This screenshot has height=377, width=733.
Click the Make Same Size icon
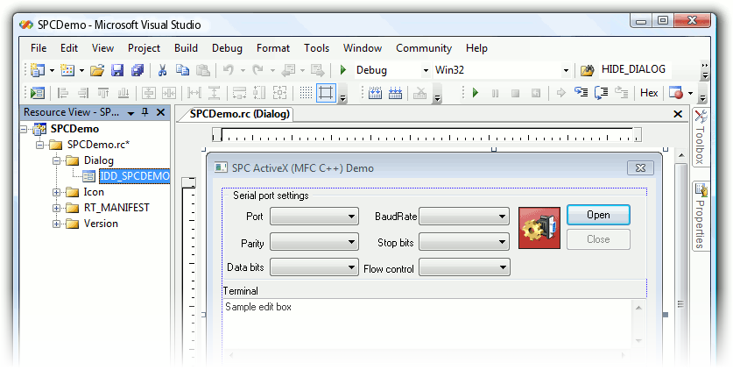279,93
